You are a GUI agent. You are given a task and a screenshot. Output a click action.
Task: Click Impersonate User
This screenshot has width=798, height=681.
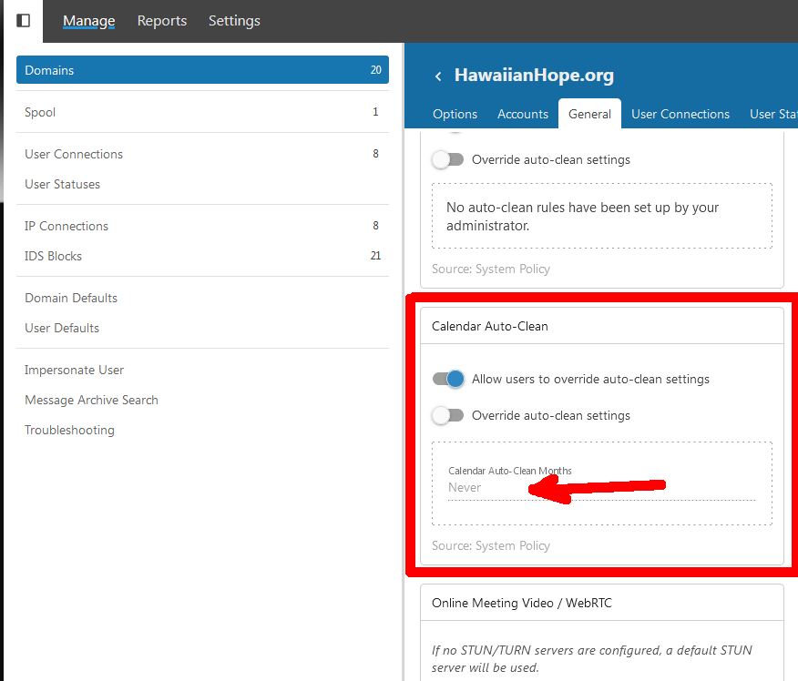click(74, 370)
